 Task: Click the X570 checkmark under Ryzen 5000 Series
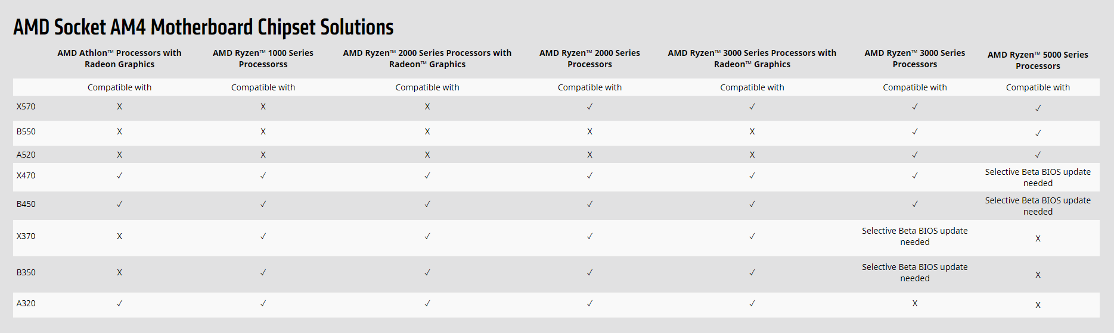1038,108
